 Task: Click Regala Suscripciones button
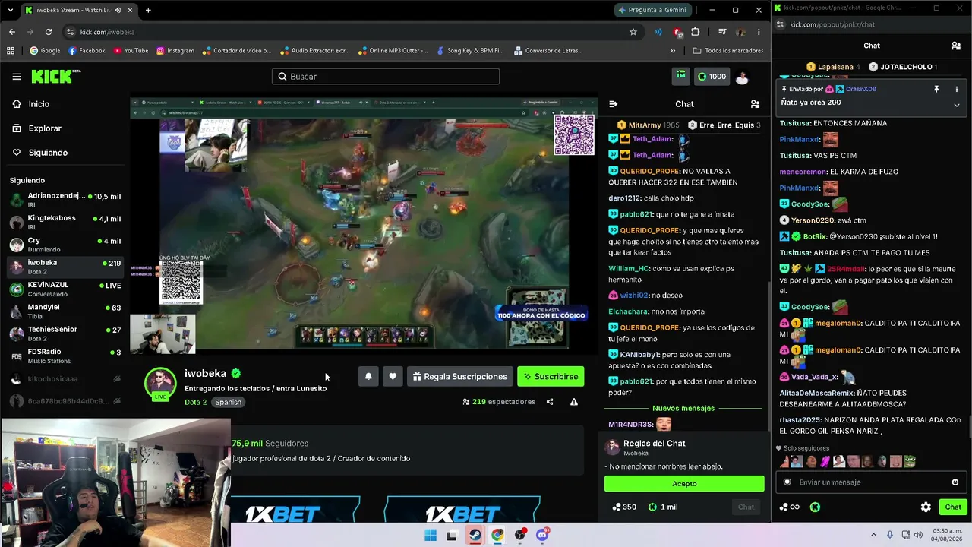459,376
